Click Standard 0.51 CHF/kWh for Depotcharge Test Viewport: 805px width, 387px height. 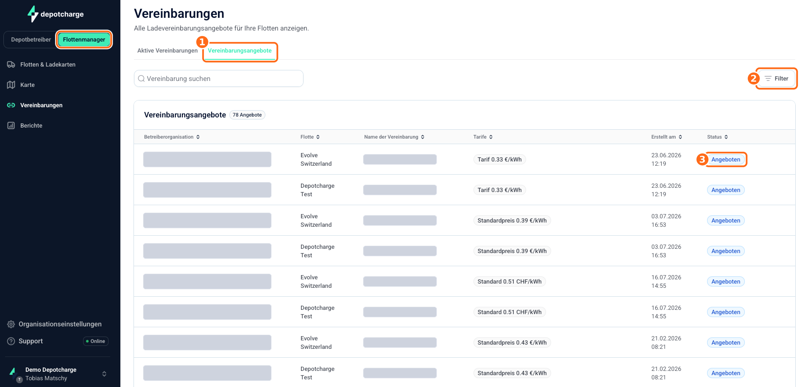point(510,312)
